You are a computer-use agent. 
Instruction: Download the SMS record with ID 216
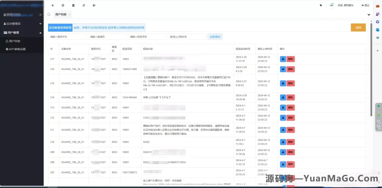[x=283, y=69]
